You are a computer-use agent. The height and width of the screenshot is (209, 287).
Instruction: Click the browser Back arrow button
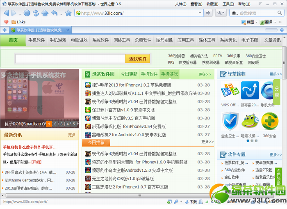[x=6, y=13]
